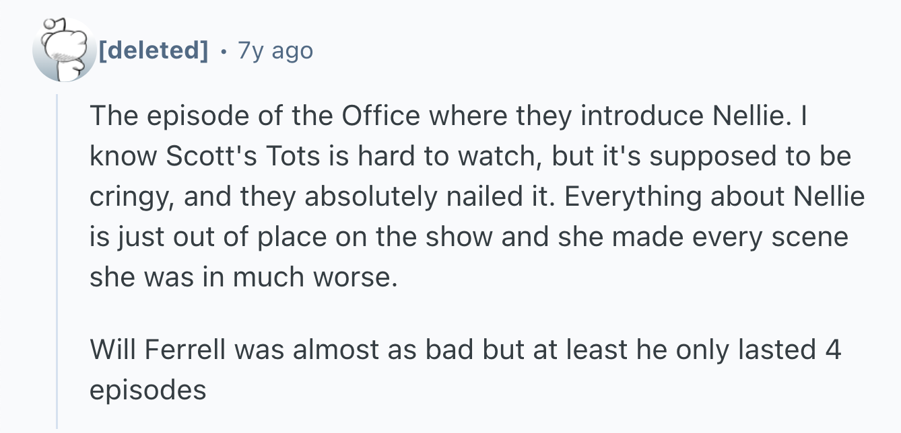The width and height of the screenshot is (901, 433).
Task: Click the number "4" in the last paragraph
Action: click(832, 350)
